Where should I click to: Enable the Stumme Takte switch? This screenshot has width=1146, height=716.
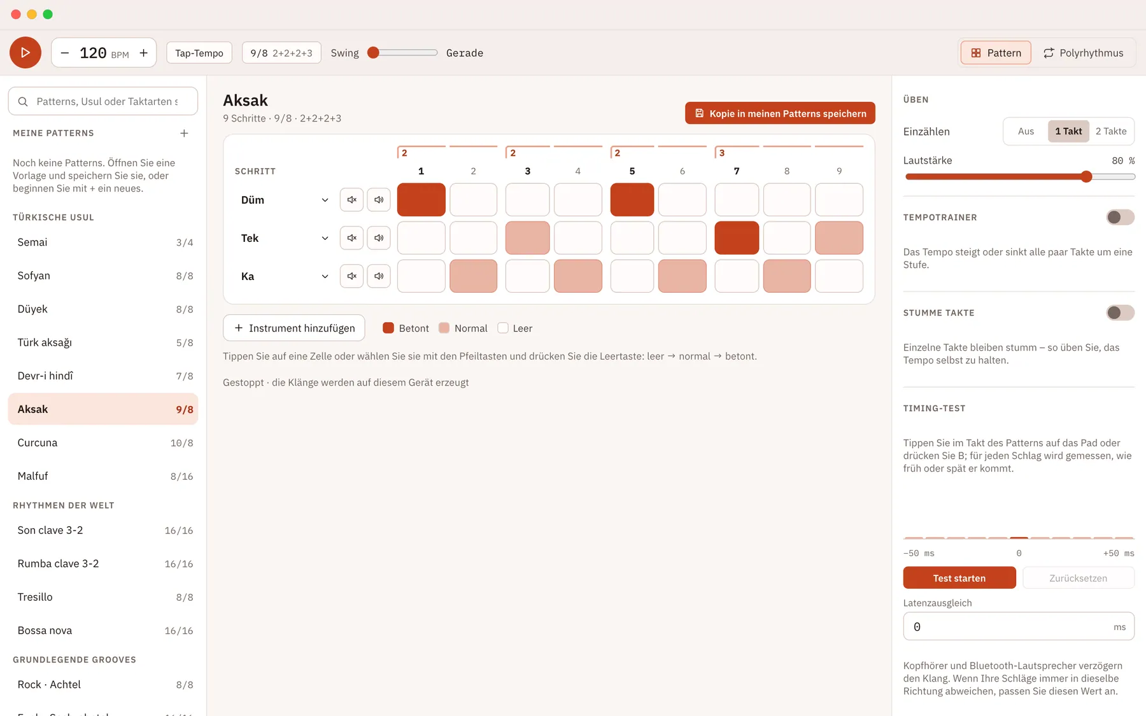click(x=1120, y=313)
